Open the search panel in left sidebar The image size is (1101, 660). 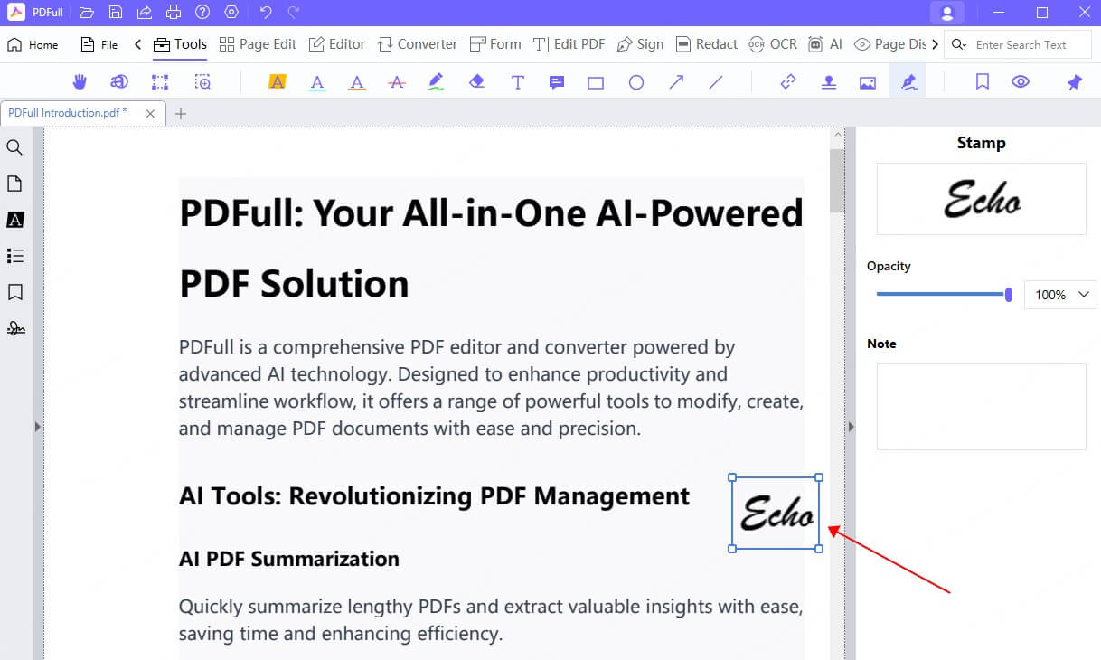pos(14,147)
